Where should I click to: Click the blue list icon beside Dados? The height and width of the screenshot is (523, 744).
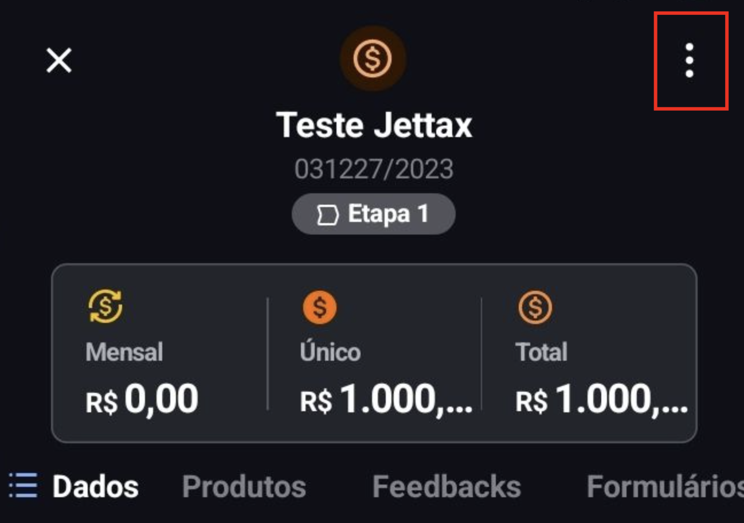pyautogui.click(x=24, y=486)
